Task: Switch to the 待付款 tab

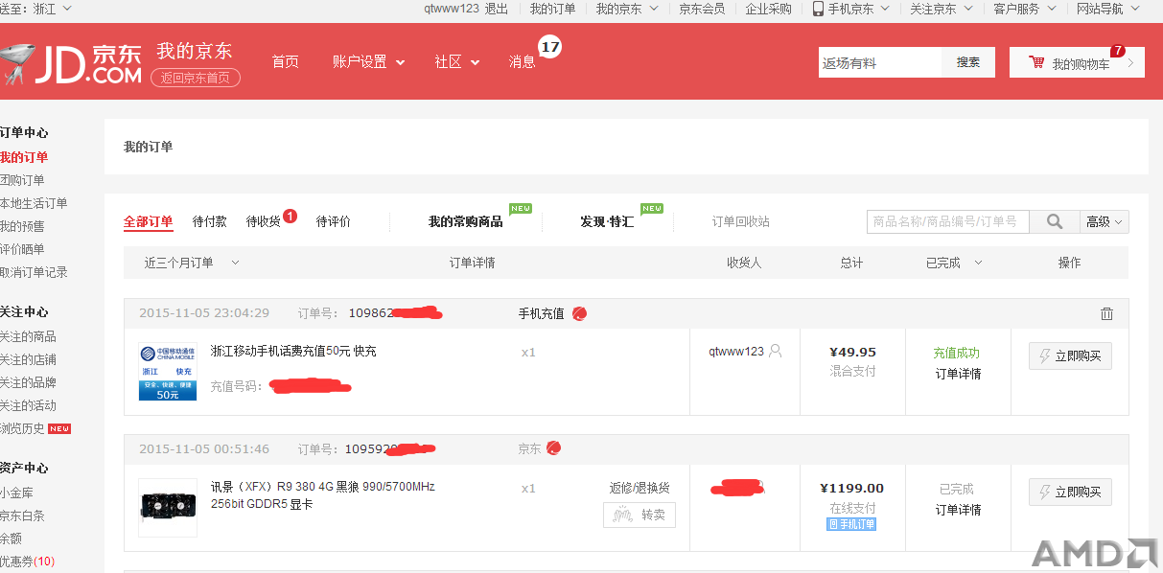Action: click(x=210, y=221)
